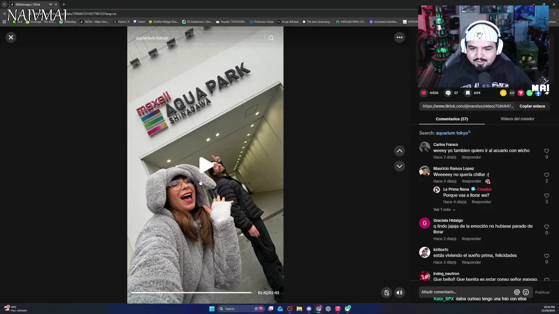This screenshot has width=559, height=314.
Task: Toggle the auto-scroll icon beside volume
Action: [386, 293]
